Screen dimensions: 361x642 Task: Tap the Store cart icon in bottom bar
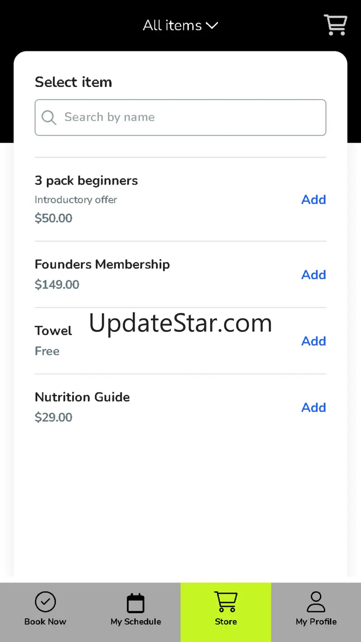coord(226,602)
